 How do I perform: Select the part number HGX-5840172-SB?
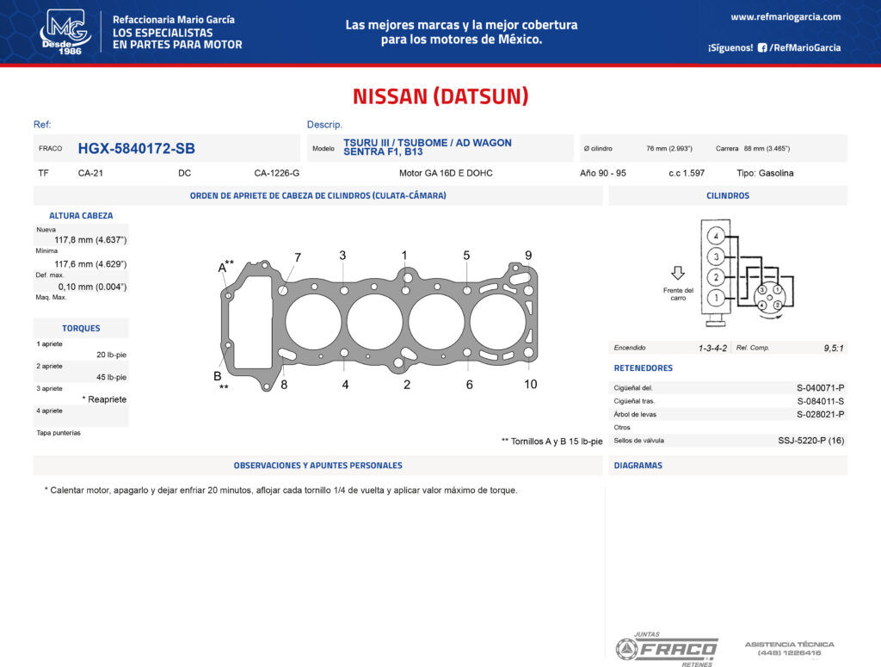(x=137, y=148)
